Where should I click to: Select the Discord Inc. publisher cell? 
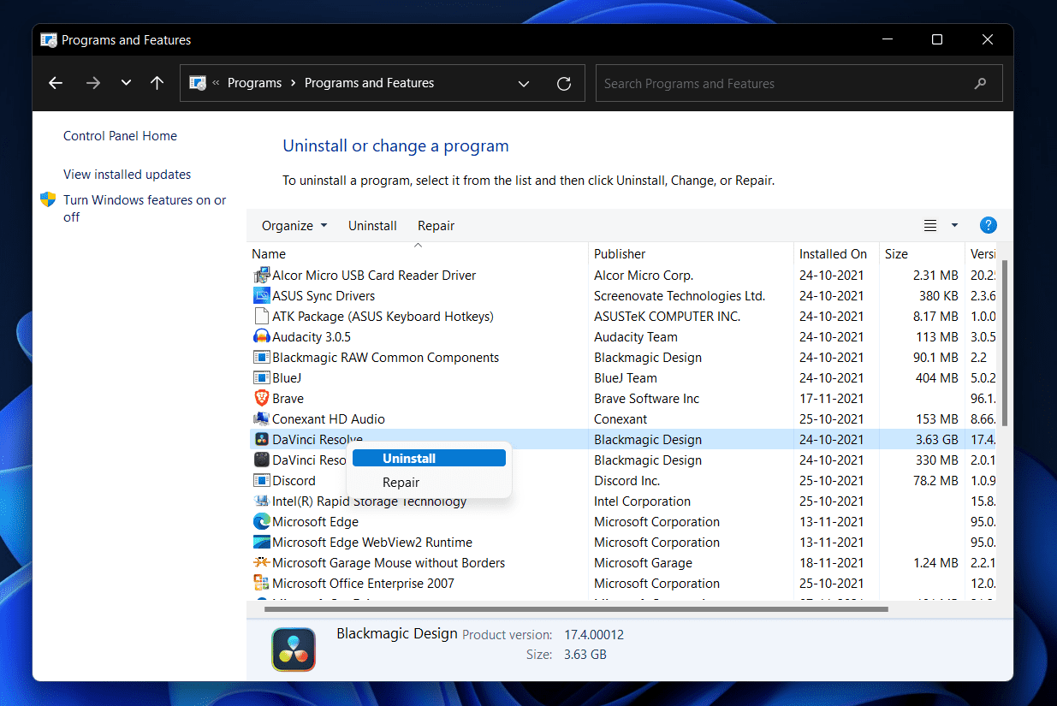626,481
